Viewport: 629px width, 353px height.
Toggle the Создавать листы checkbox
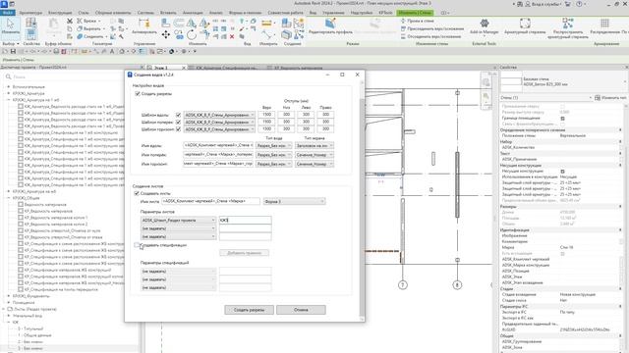tap(137, 193)
